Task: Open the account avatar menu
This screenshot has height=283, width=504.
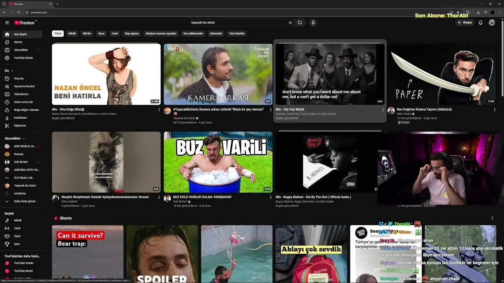Action: pyautogui.click(x=492, y=23)
